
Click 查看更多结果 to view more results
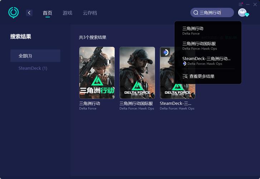pos(202,76)
